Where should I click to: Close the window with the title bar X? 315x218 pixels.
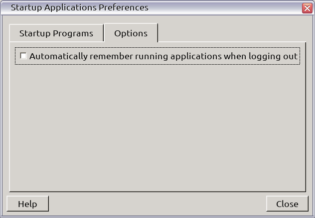point(307,8)
